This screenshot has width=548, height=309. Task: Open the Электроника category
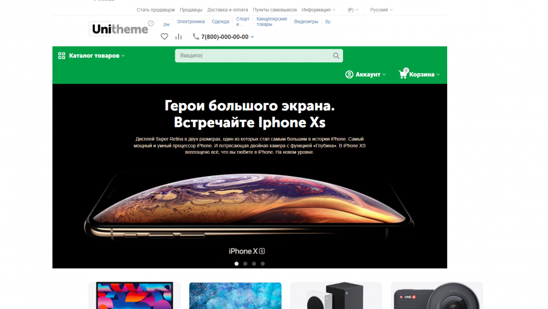[191, 22]
